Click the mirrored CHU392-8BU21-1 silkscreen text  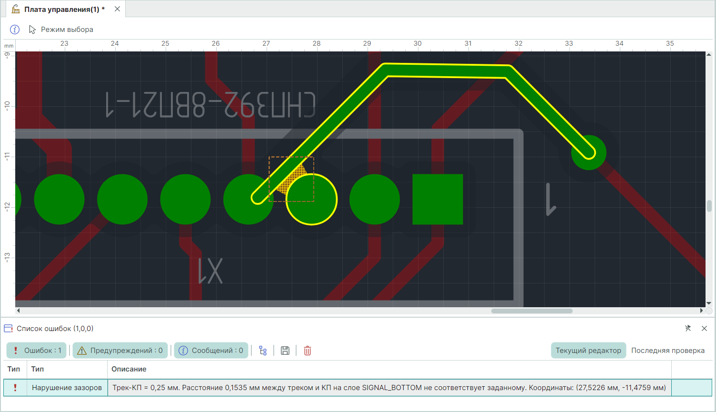(x=210, y=105)
